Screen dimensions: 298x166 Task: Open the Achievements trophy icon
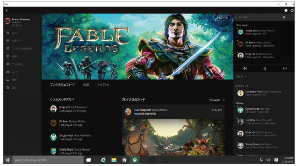pos(8,56)
